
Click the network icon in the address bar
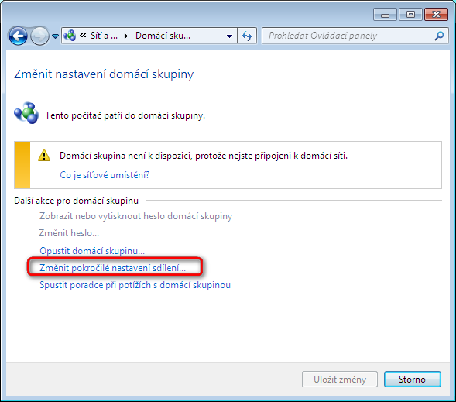[x=70, y=36]
